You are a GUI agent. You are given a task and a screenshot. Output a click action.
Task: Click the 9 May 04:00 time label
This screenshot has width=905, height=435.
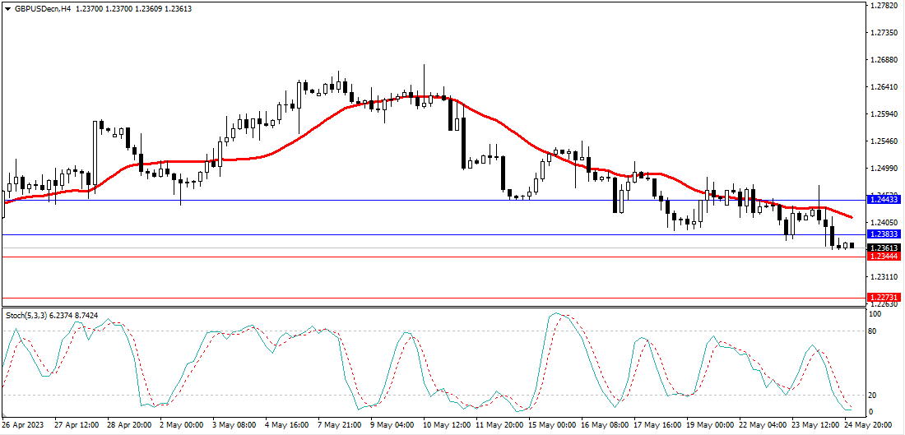[392, 424]
